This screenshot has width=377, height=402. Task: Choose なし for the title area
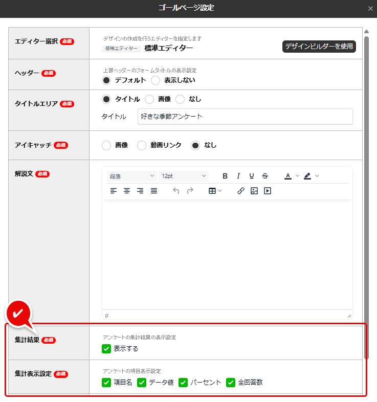180,99
